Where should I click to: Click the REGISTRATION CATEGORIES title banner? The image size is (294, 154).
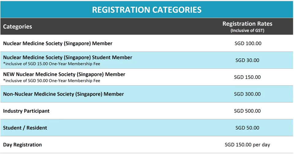[147, 10]
